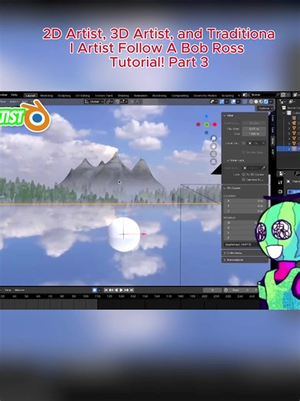The height and width of the screenshot is (401, 300).
Task: Open the Sculpting workspace tab
Action: click(64, 96)
